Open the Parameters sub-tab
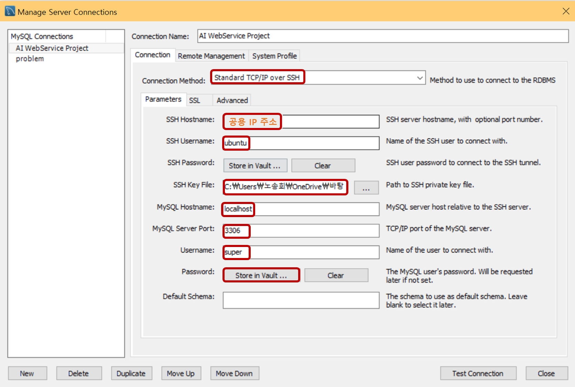The width and height of the screenshot is (575, 387). click(163, 99)
